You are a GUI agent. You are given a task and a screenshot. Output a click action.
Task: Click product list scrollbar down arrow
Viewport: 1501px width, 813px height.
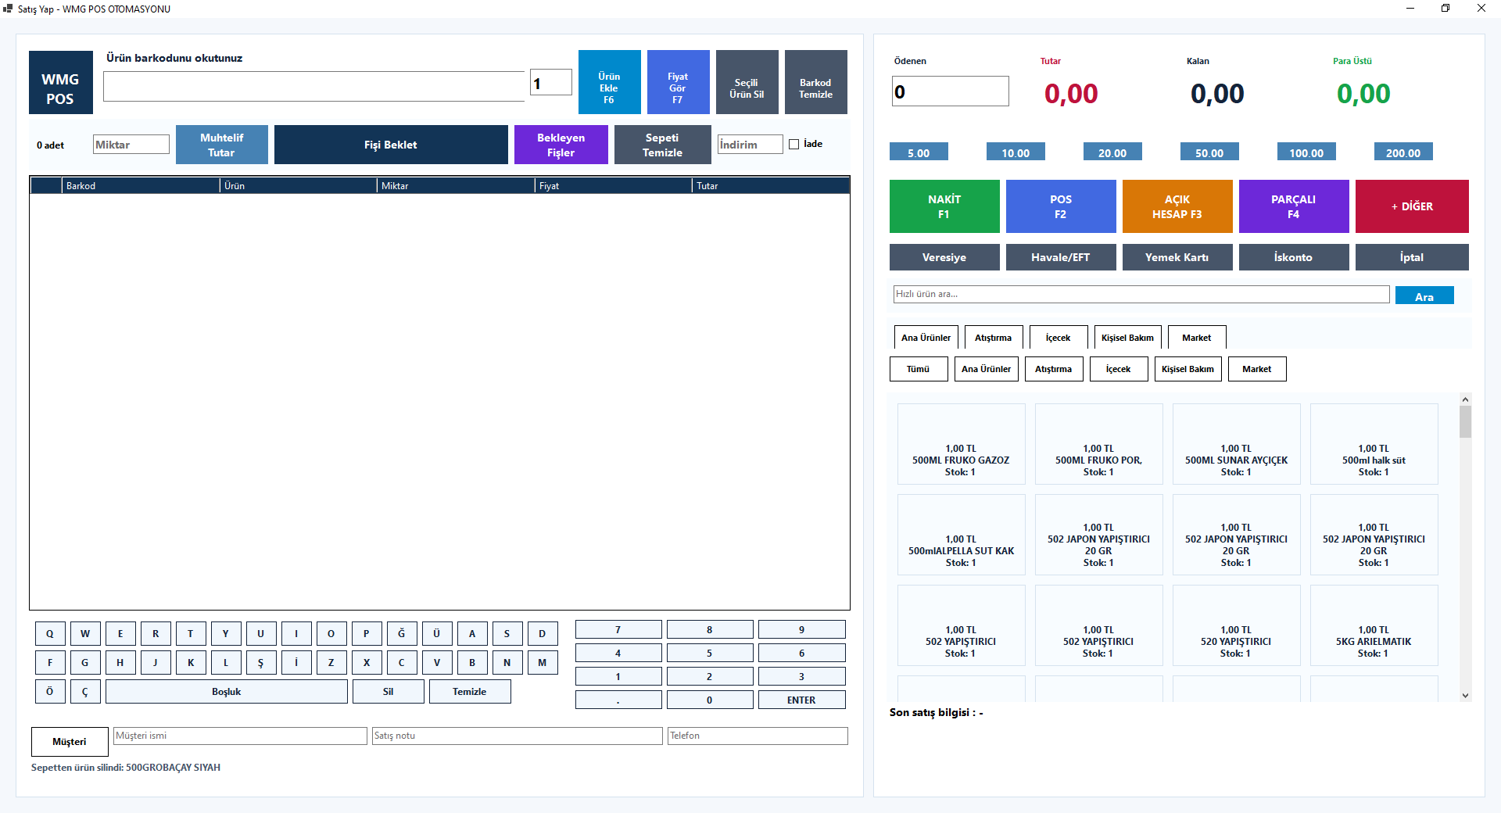pos(1465,695)
